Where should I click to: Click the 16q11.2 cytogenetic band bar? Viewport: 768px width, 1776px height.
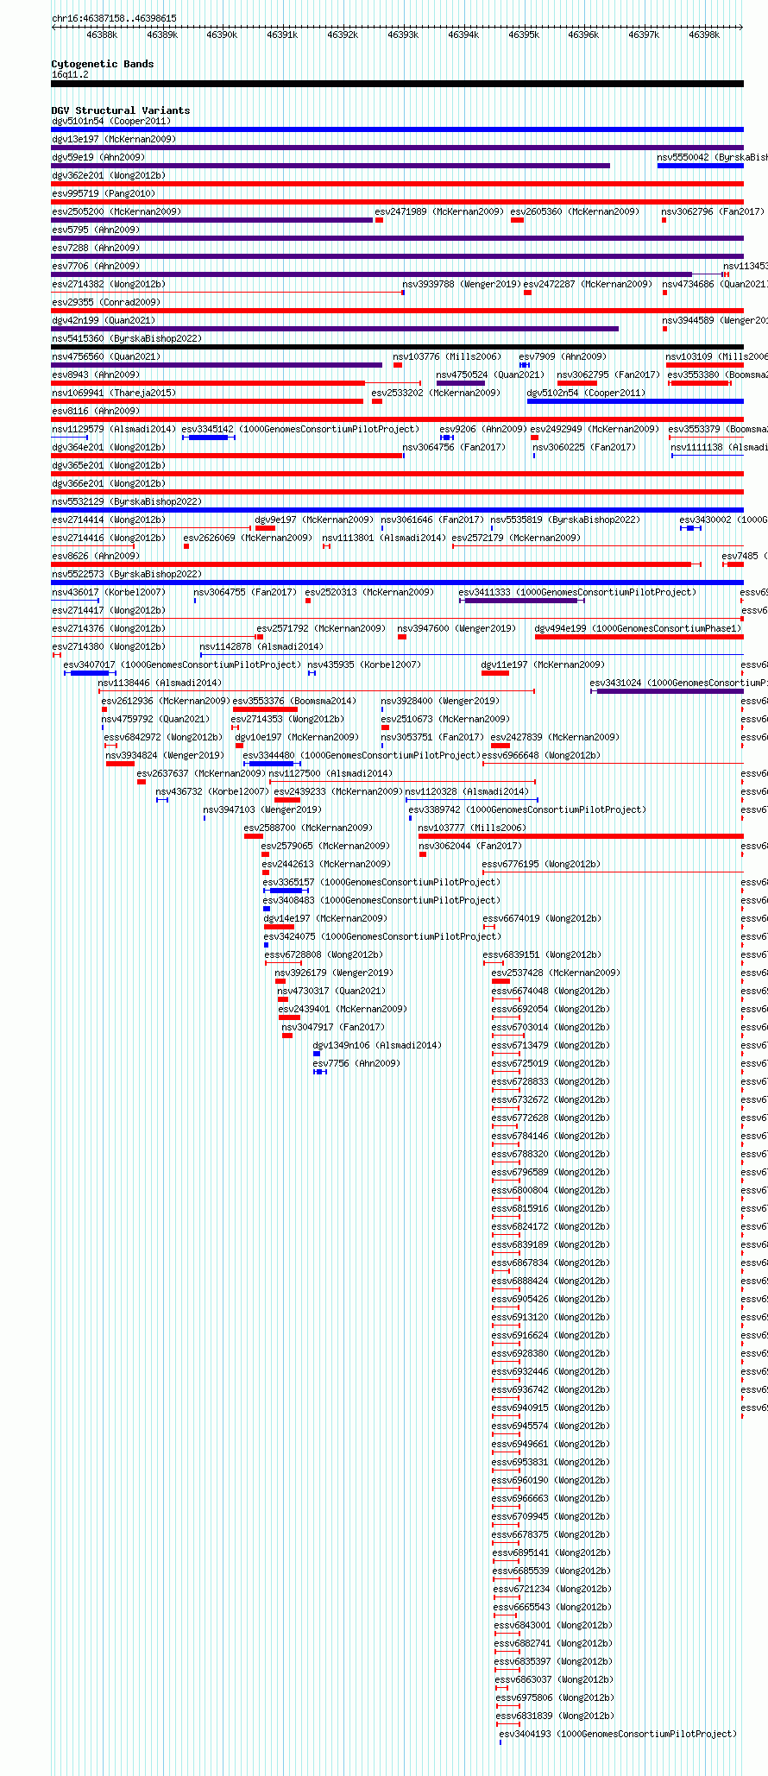point(397,84)
